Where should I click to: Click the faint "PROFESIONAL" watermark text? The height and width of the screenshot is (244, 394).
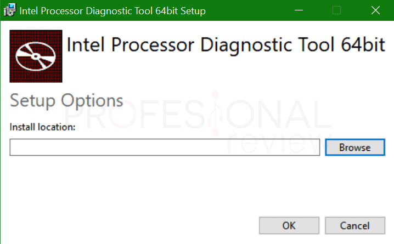click(x=197, y=114)
